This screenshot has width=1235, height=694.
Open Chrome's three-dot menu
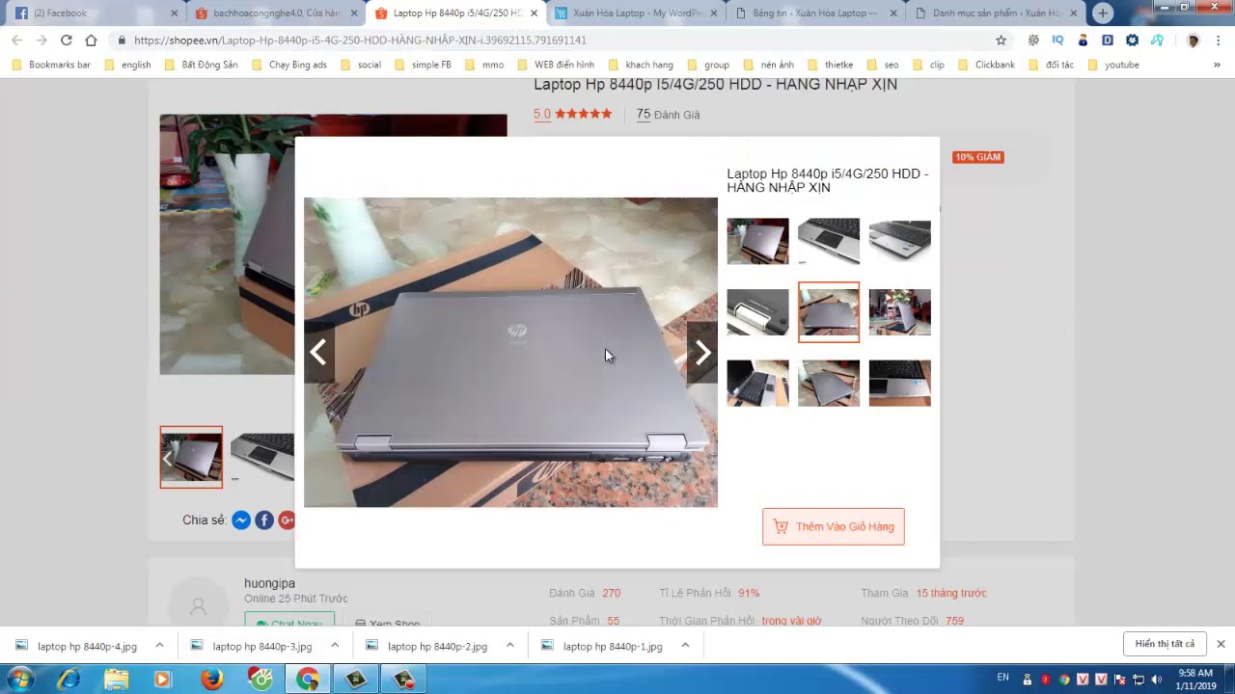(1218, 40)
